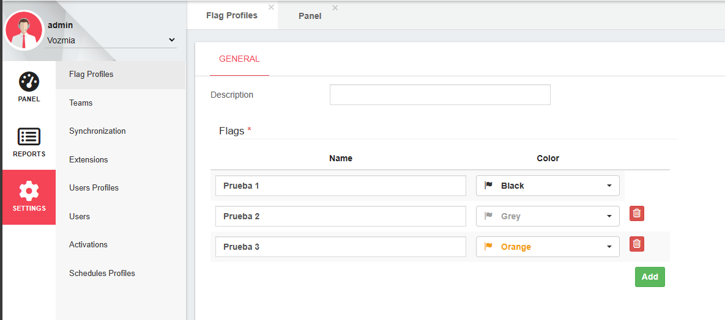Expand the Grey color dropdown

click(547, 216)
